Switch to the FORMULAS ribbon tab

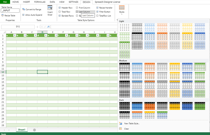[40, 2]
